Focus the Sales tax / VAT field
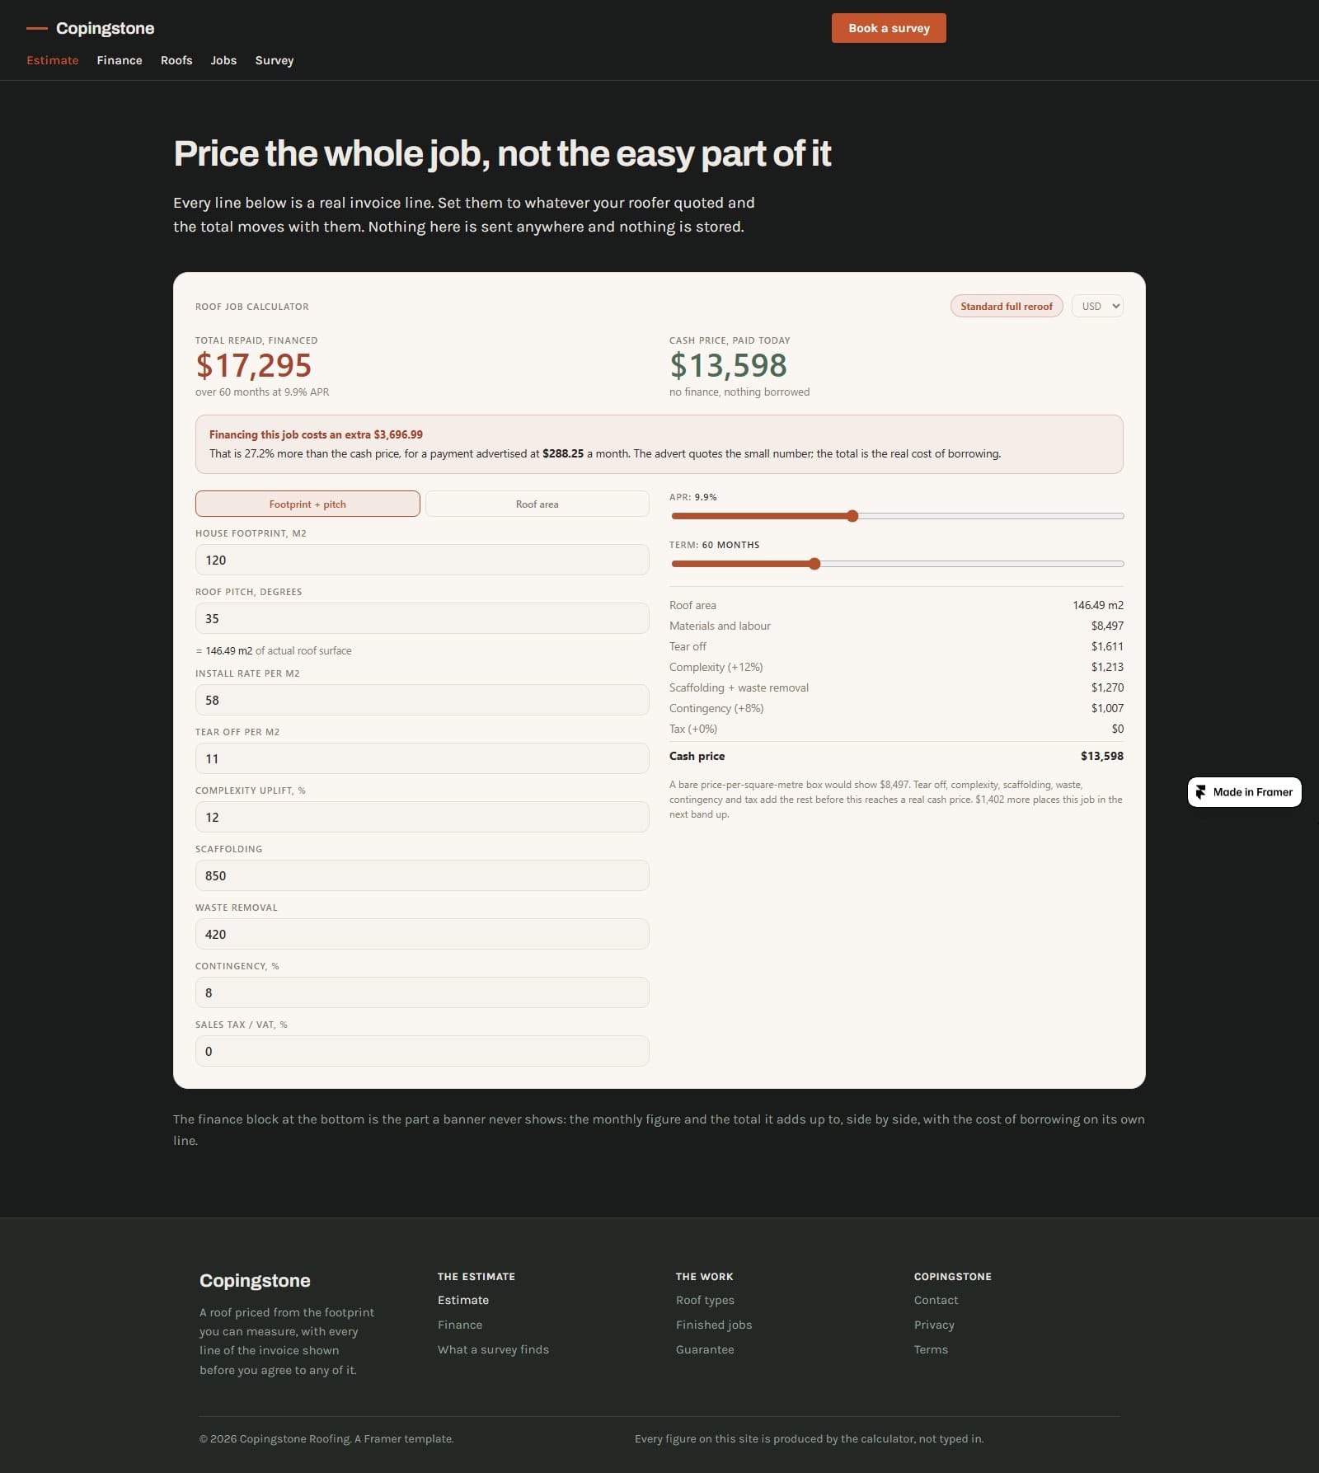This screenshot has width=1319, height=1473. pos(422,1051)
